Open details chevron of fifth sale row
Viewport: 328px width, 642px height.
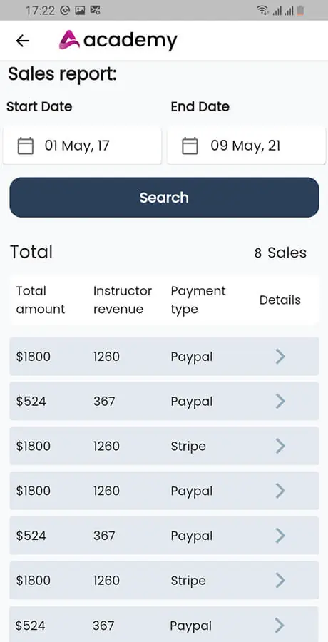pos(280,536)
